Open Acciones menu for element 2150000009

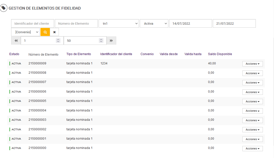253,64
